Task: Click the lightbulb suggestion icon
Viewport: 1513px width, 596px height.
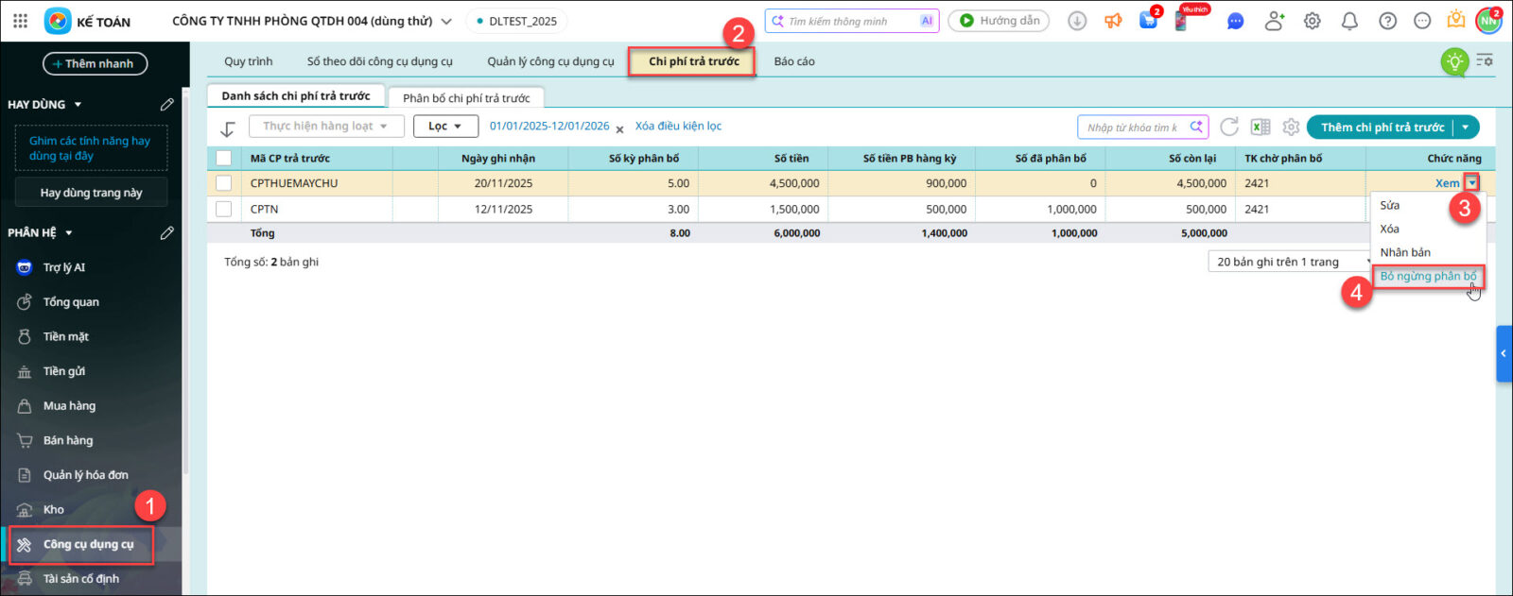Action: 1453,61
